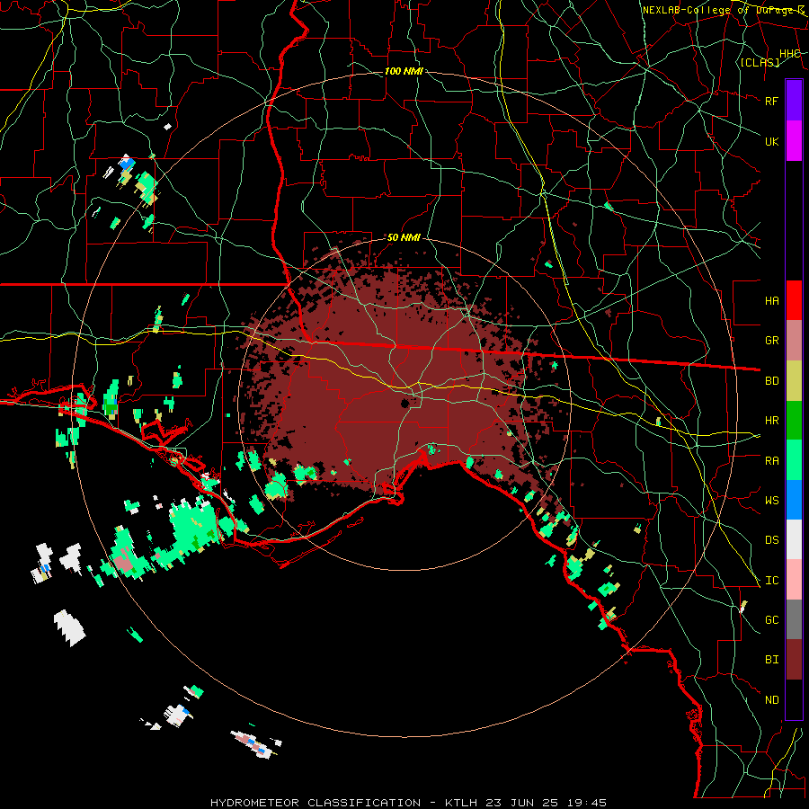Click the "HYDROMETEOR CLASSIFICATION" title text

tap(316, 803)
